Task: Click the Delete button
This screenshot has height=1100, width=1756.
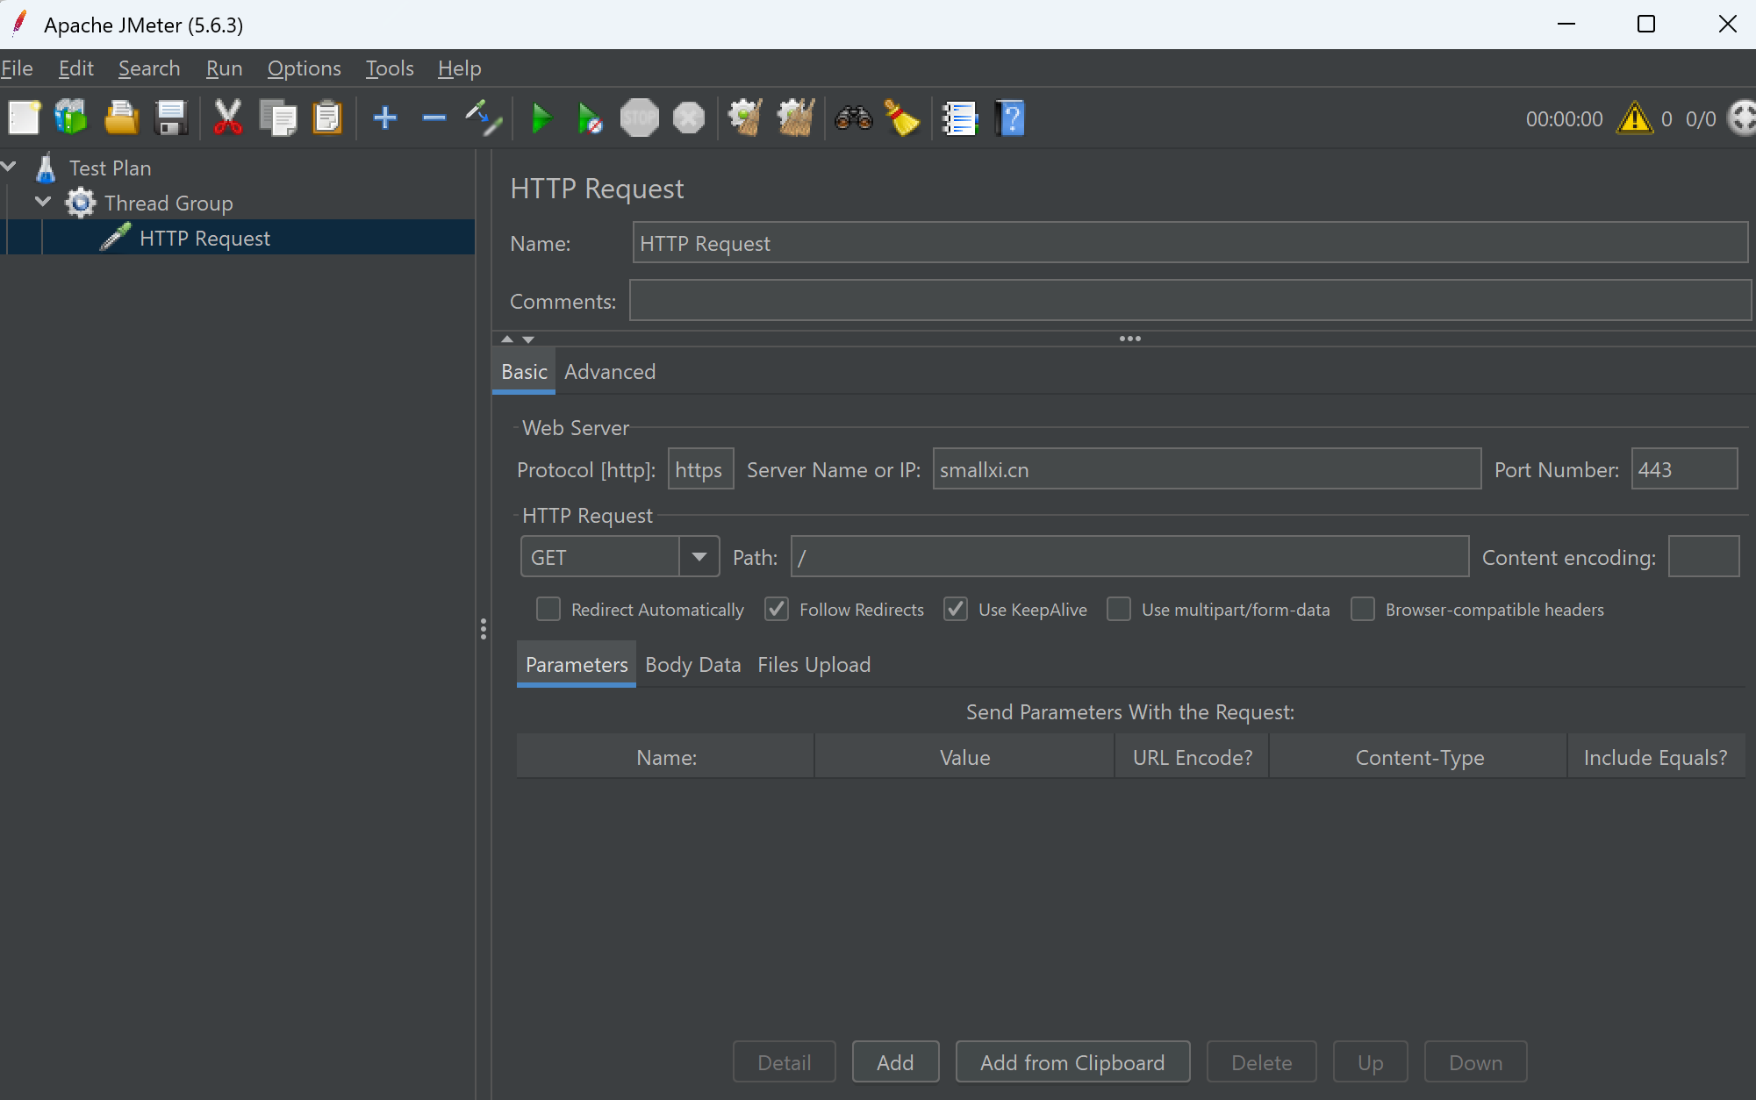Action: point(1262,1062)
